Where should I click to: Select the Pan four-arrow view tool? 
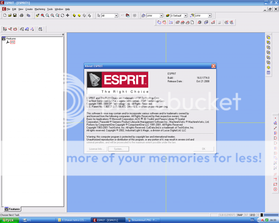click(68, 16)
